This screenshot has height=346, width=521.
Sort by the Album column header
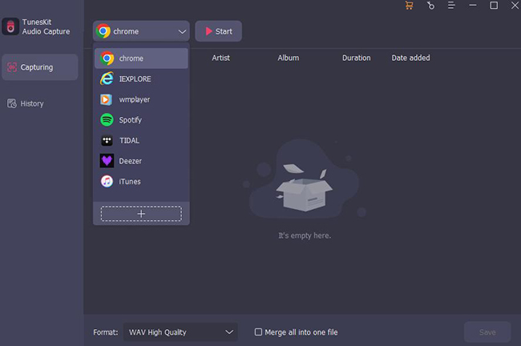pos(288,58)
